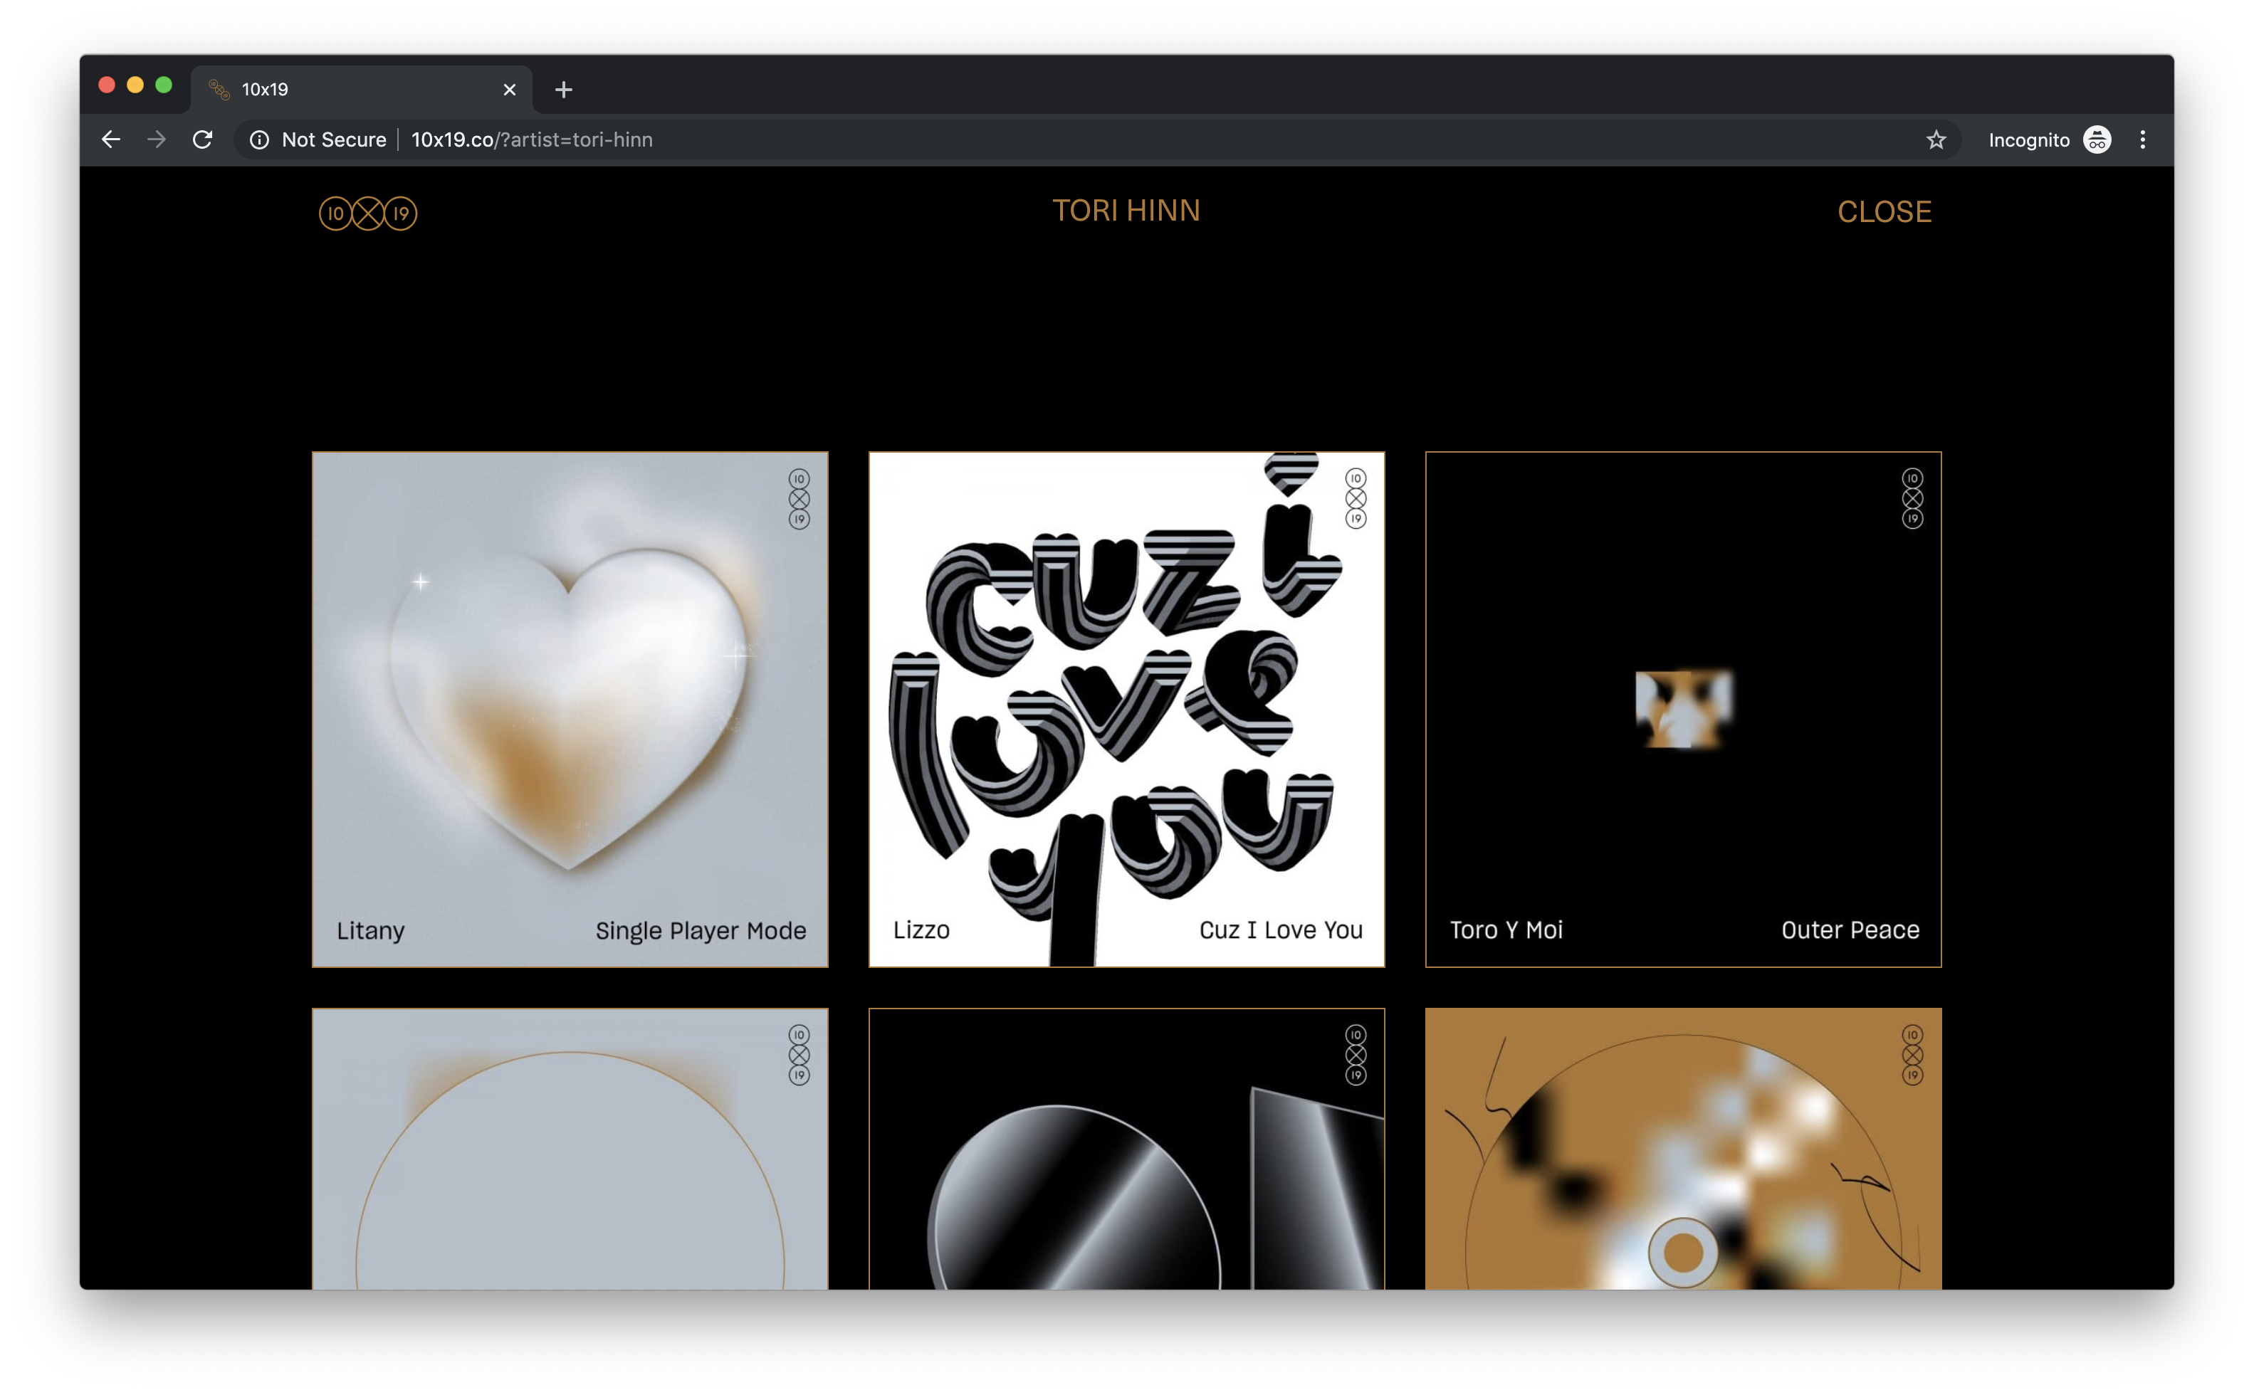Click the browser back arrow
The width and height of the screenshot is (2254, 1395).
pos(111,139)
